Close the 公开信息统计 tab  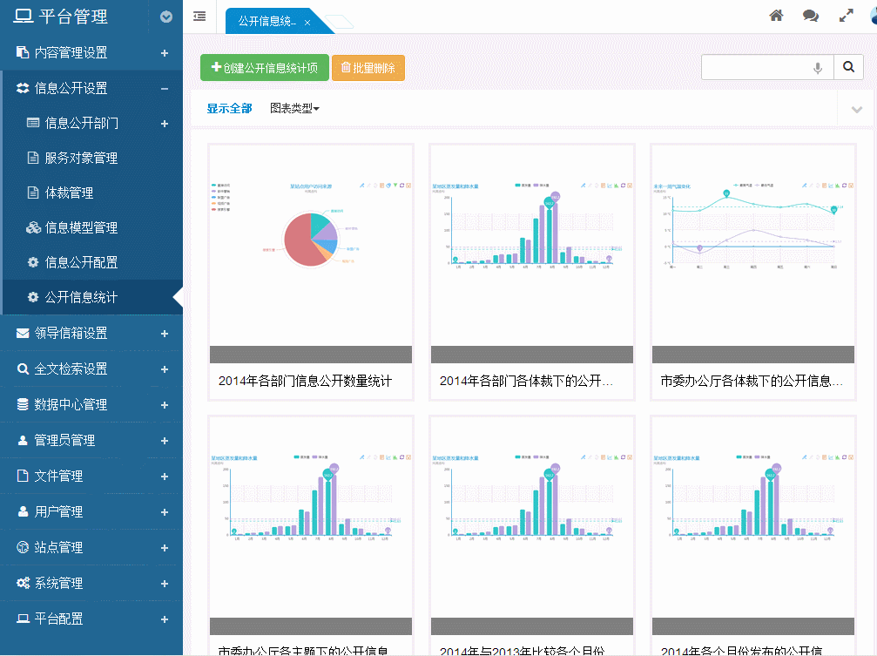click(307, 22)
